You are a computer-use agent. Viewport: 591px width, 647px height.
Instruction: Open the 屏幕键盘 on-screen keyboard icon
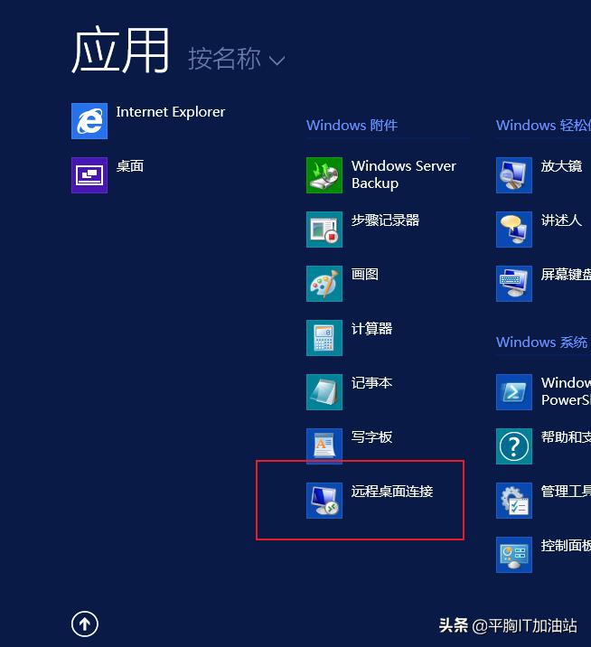[514, 284]
